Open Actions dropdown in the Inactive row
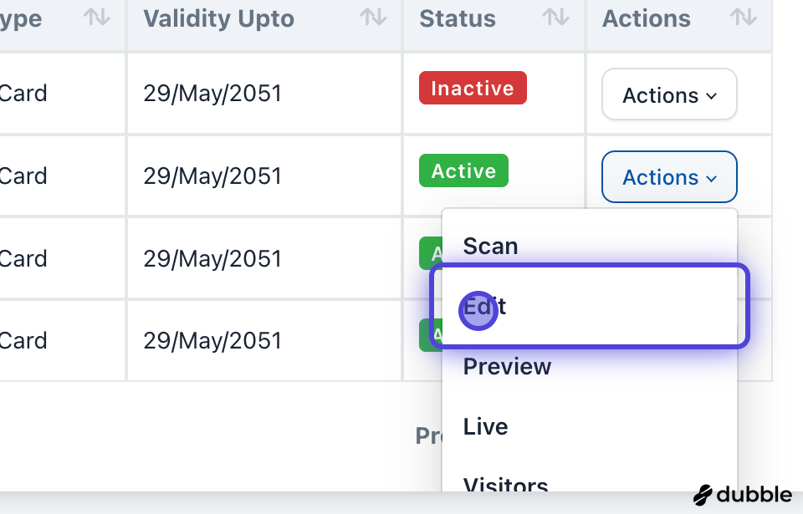This screenshot has width=803, height=514. 669,95
